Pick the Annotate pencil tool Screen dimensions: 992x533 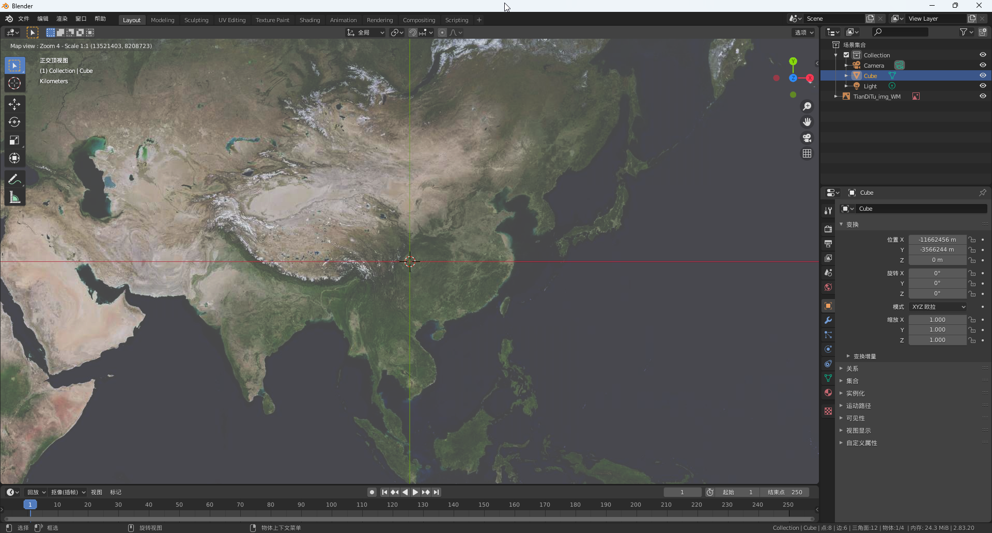coord(14,179)
